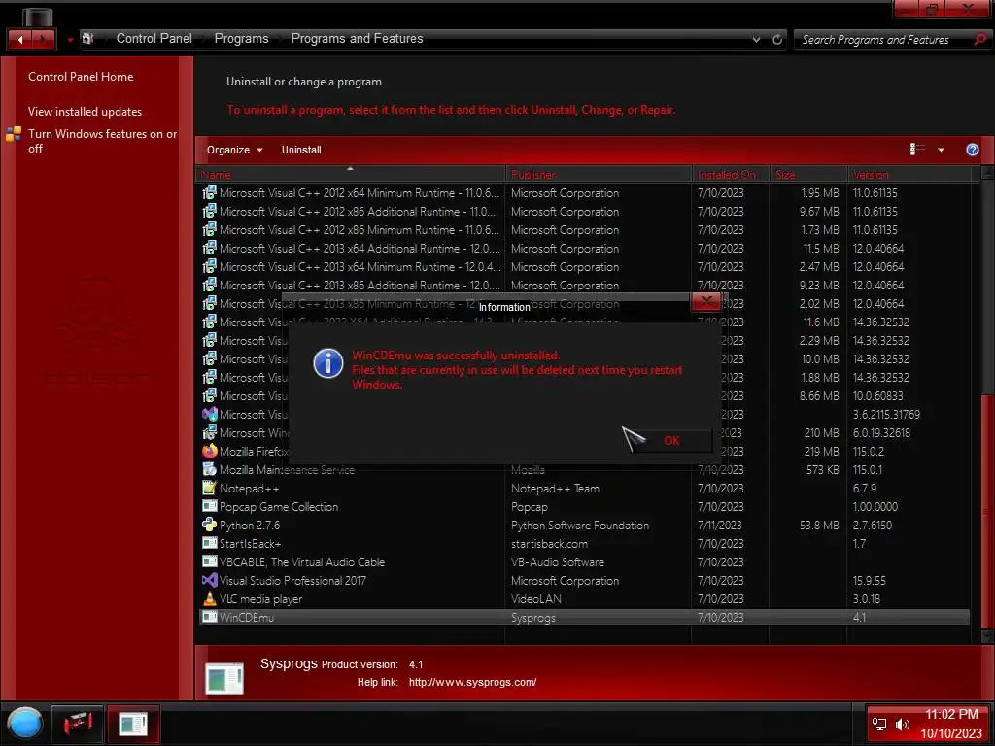Select the startisback.com publisher cell

(x=549, y=544)
